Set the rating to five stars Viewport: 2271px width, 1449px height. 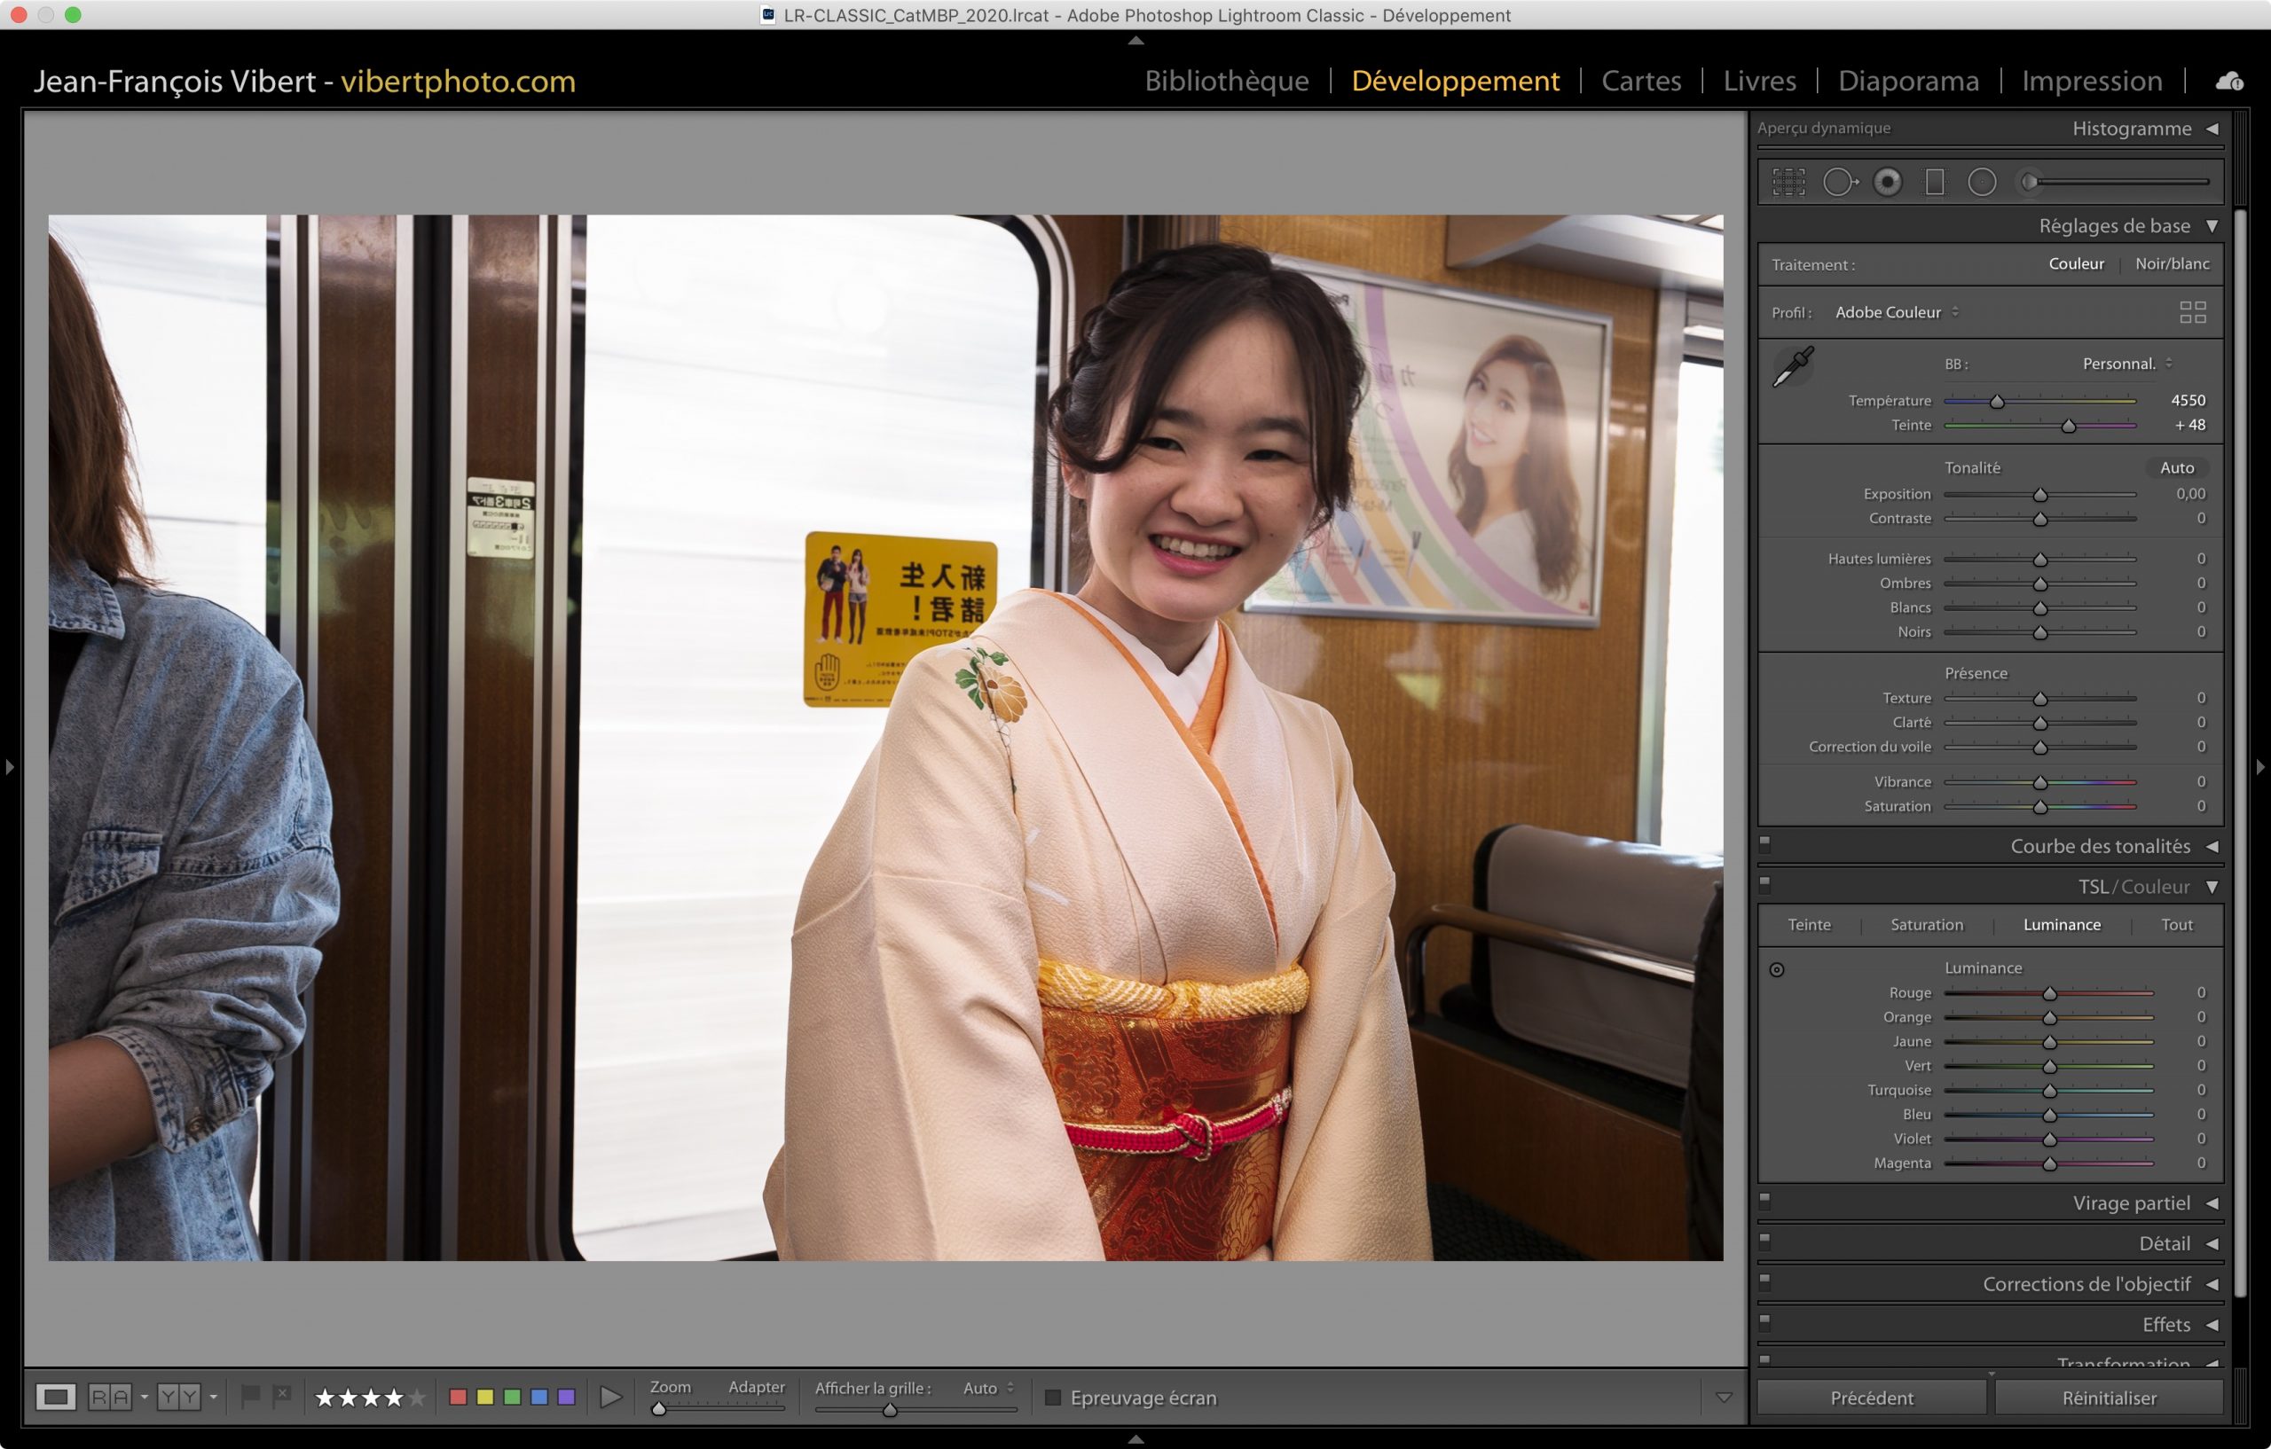[417, 1398]
